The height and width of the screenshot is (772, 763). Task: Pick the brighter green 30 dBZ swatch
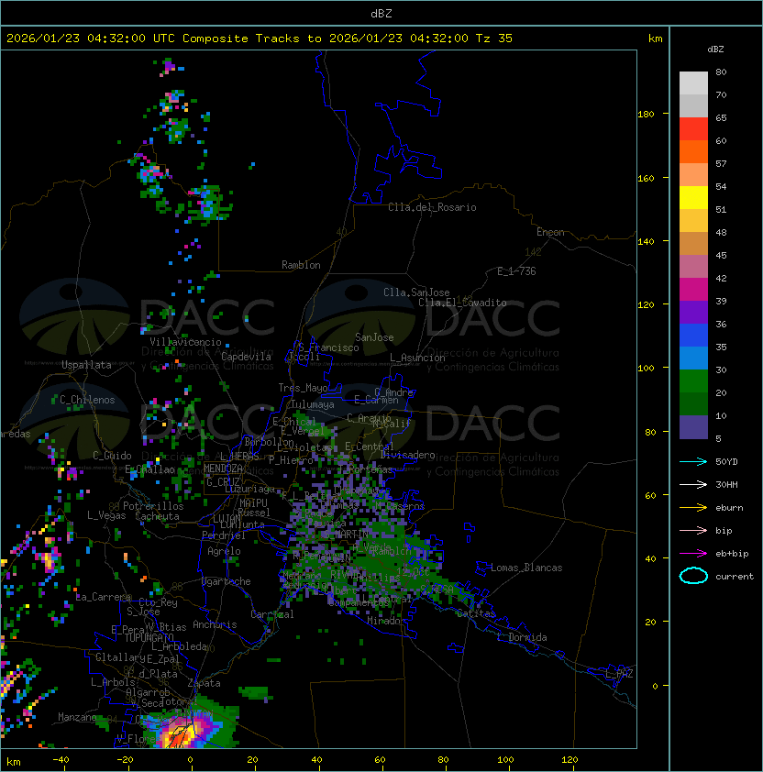tap(693, 381)
